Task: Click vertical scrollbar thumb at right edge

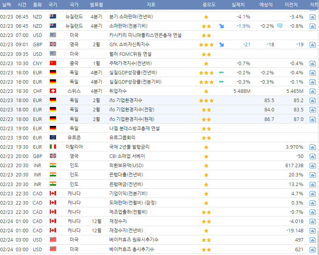Action: pyautogui.click(x=318, y=242)
